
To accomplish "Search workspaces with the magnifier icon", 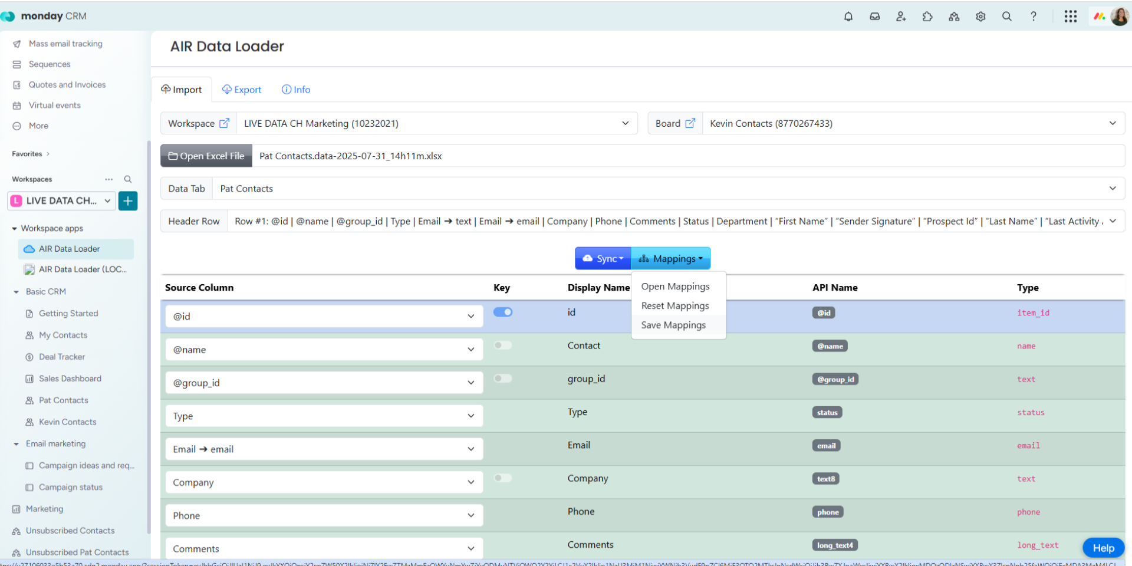I will click(x=128, y=179).
